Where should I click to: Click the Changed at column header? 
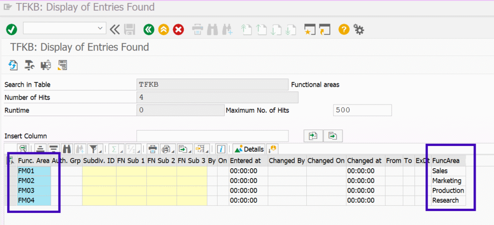[366, 160]
